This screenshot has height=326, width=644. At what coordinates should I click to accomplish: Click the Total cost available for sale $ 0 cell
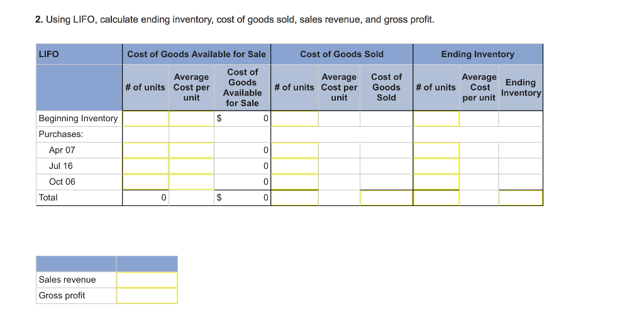[242, 198]
